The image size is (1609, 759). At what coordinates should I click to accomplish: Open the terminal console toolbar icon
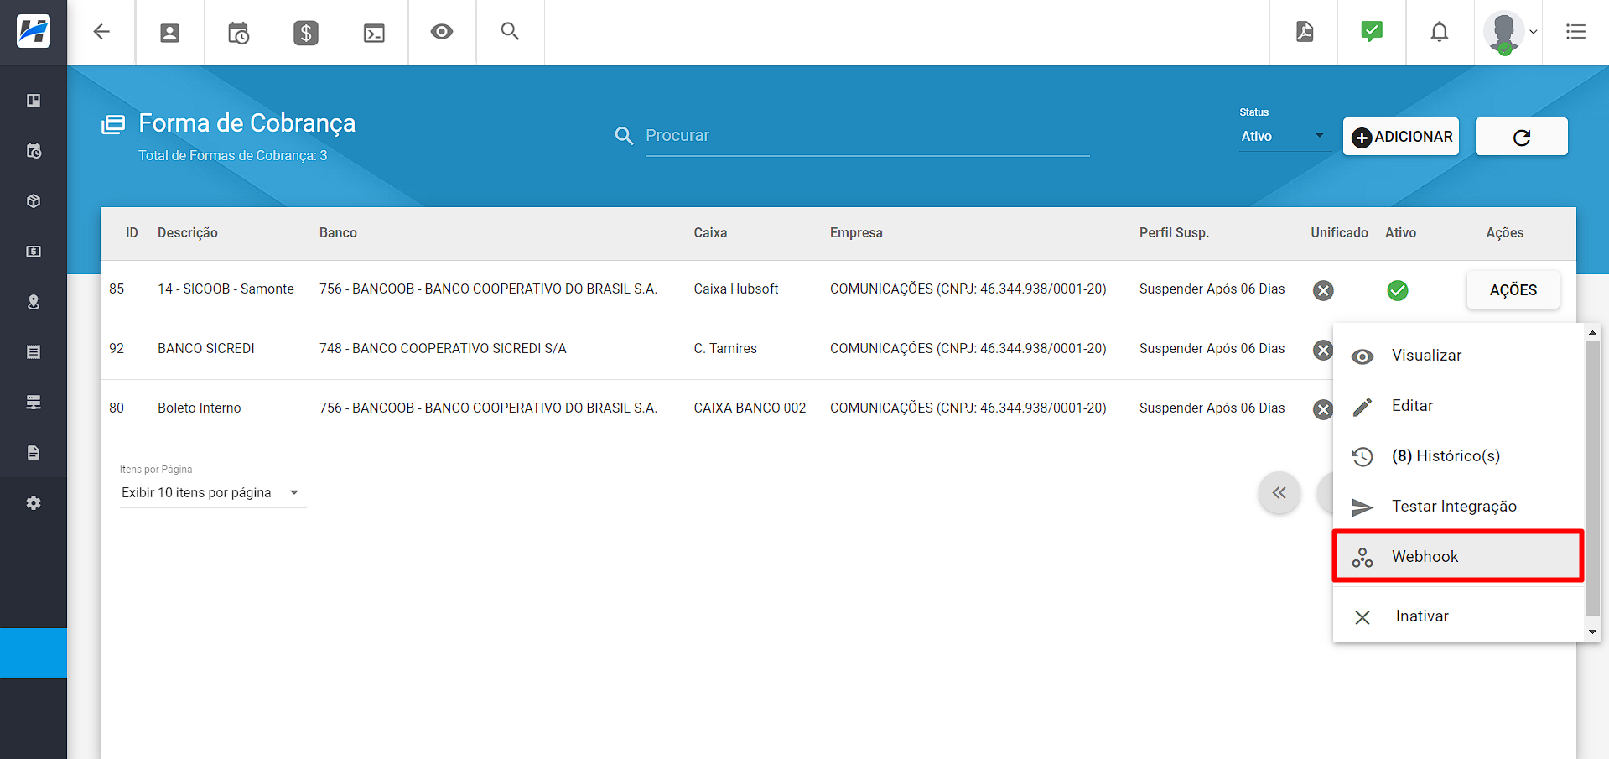tap(374, 33)
